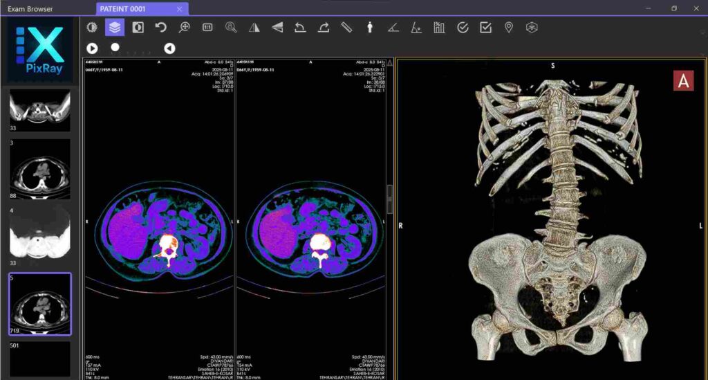Viewport: 708px width, 380px height.
Task: Open the Exam Browser tab
Action: click(x=30, y=9)
